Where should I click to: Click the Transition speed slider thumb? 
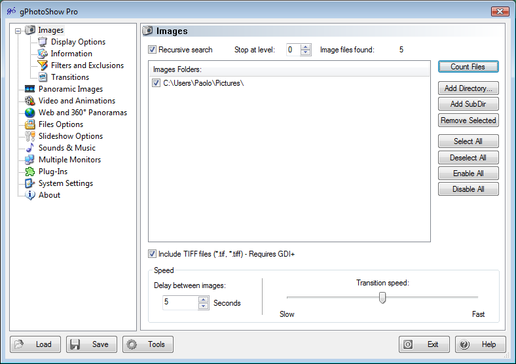click(382, 297)
